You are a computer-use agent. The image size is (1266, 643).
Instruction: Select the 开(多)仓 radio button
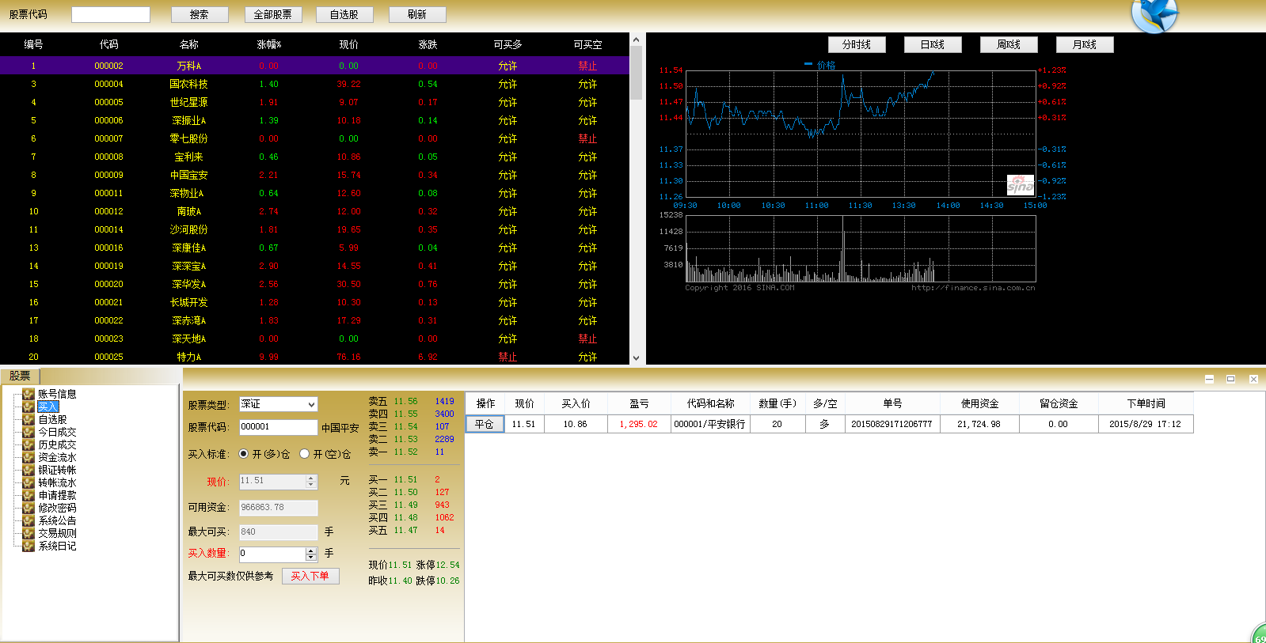coord(244,454)
